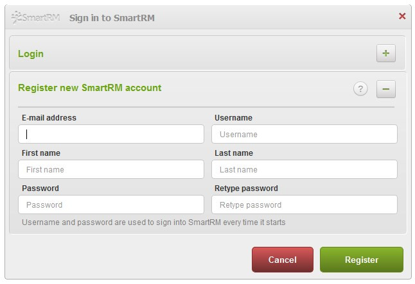Click the Last name input box
The image size is (415, 284).
click(305, 169)
